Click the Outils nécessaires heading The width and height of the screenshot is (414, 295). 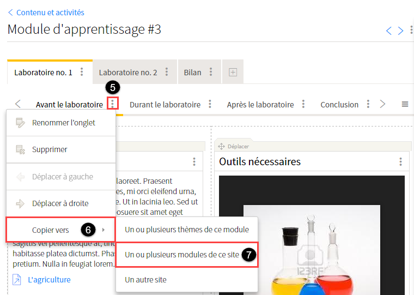(260, 161)
